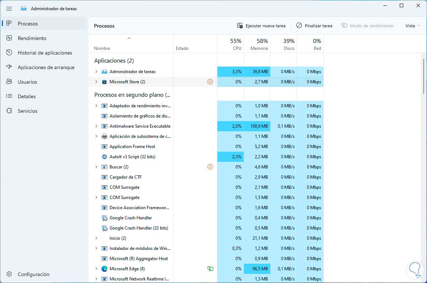
Task: Click the Device Association Framework icon
Action: [104, 208]
